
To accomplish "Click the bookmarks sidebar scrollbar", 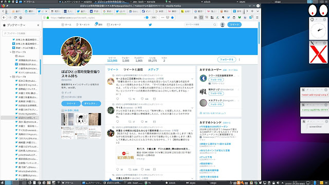I will tap(40, 67).
